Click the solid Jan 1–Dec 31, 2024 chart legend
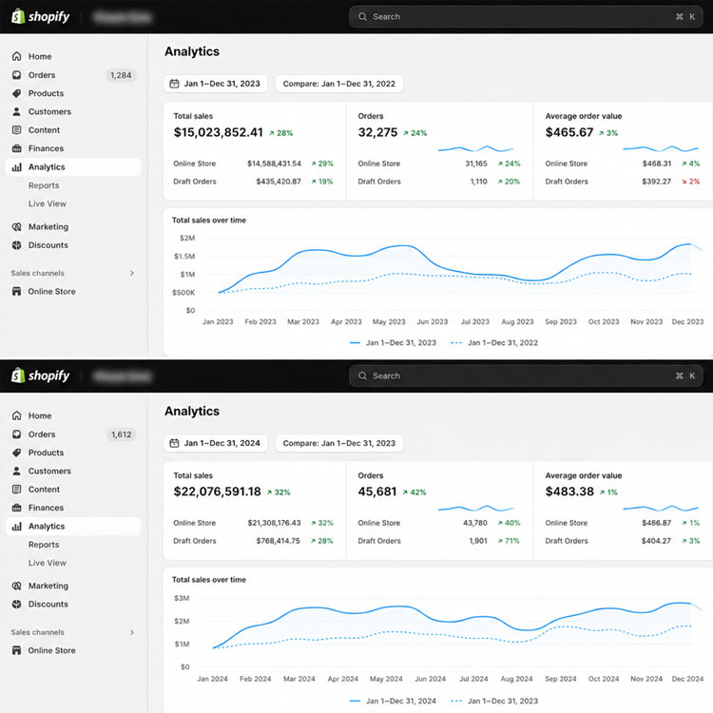 (393, 702)
